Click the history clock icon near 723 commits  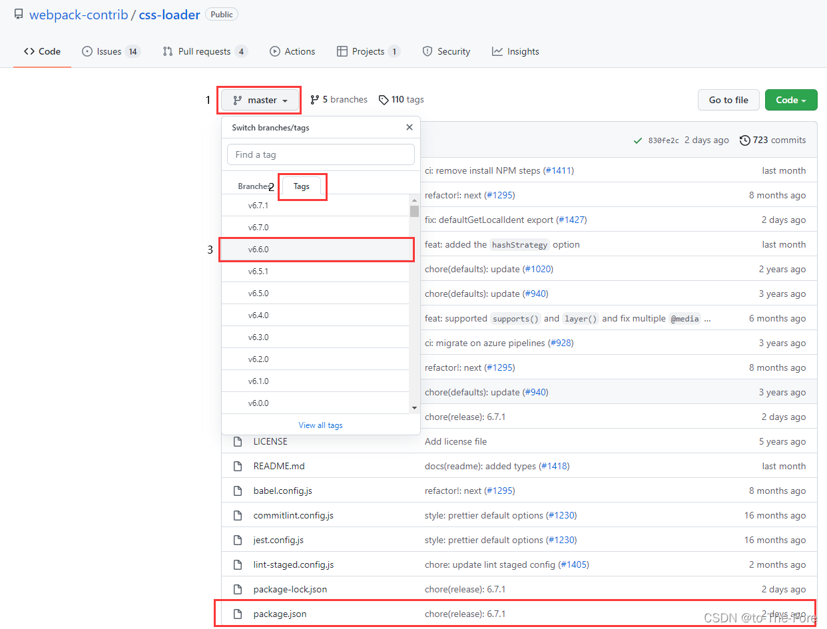click(x=744, y=140)
